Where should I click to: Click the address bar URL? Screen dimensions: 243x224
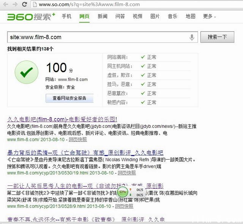[89, 5]
